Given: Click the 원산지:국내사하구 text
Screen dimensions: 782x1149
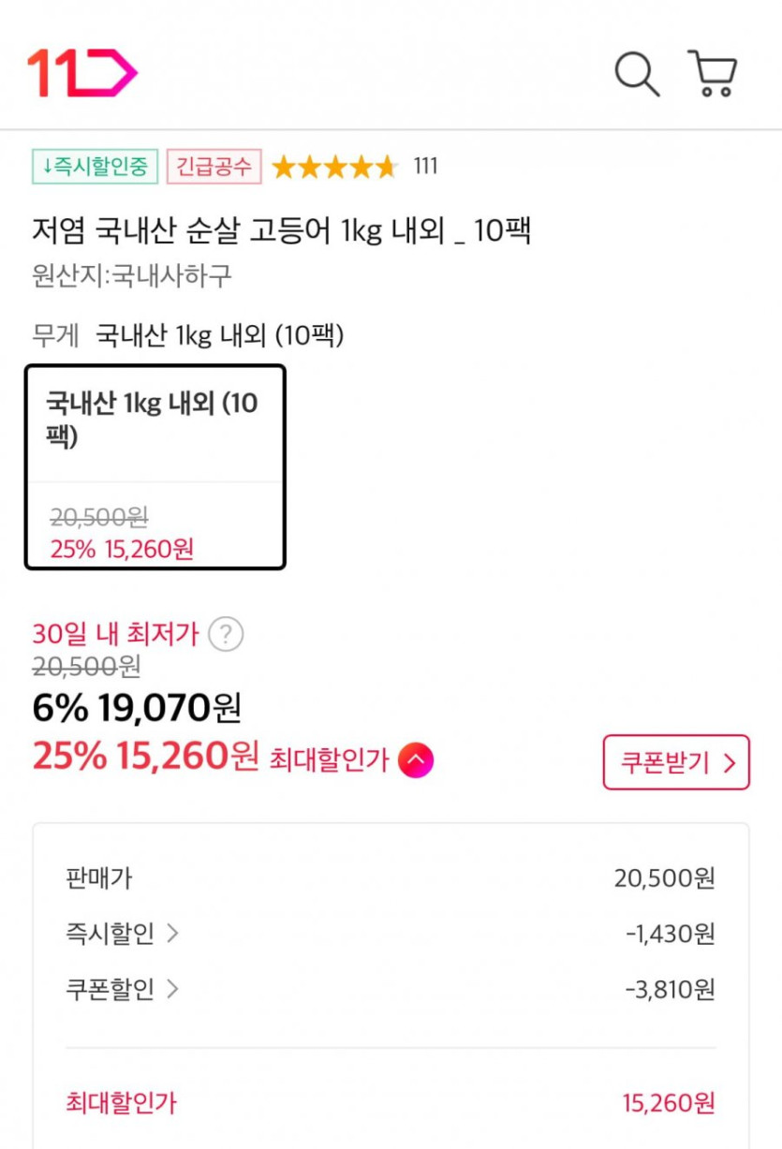Looking at the screenshot, I should pyautogui.click(x=131, y=276).
